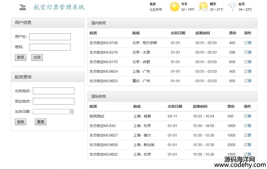Screen dimensions: 267x170
Task: Focus the 出发地点 input field
Action: (53, 91)
